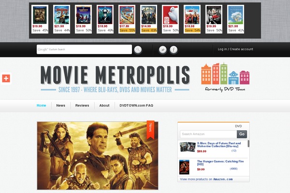Click the featured warriors news image
The width and height of the screenshot is (290, 193).
point(98,155)
